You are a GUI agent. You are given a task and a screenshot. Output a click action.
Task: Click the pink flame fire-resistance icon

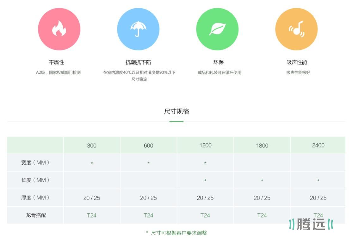pos(59,29)
